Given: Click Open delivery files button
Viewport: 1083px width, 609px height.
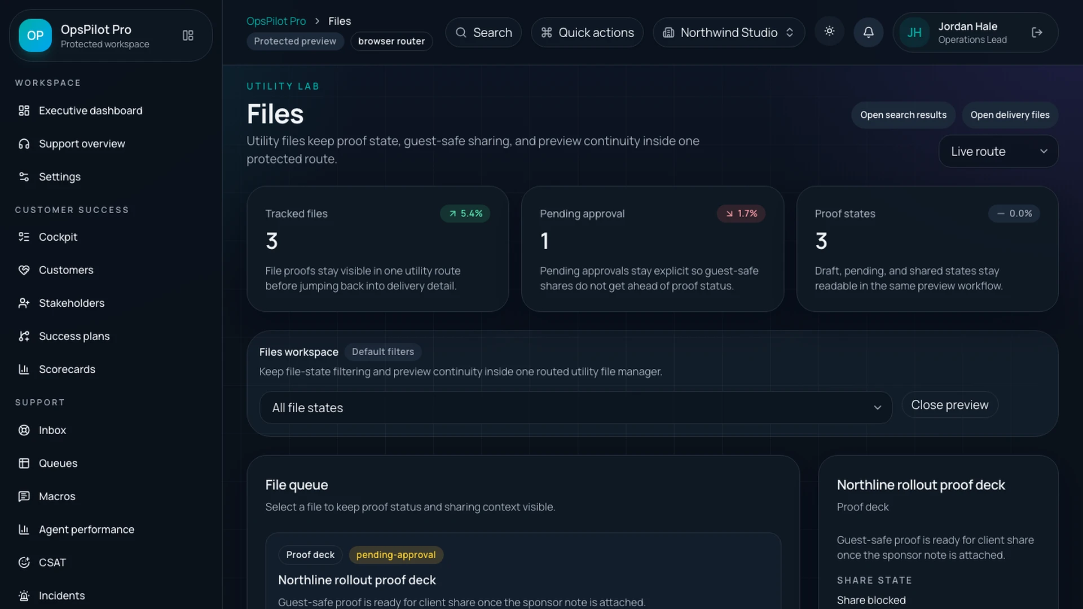Looking at the screenshot, I should tap(1010, 115).
